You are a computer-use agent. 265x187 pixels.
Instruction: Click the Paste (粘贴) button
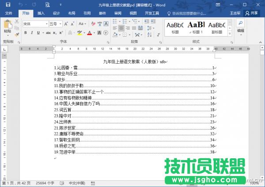(x=8, y=27)
